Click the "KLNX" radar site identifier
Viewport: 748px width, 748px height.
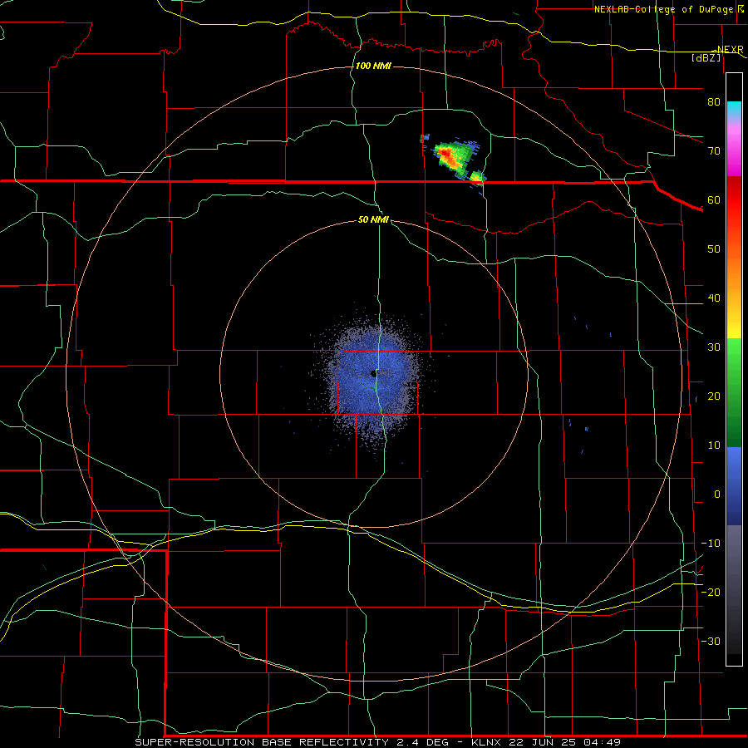(x=488, y=742)
